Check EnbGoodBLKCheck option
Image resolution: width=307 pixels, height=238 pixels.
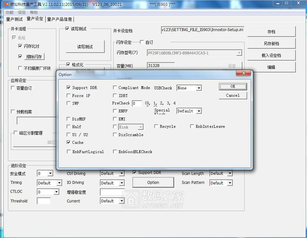[x=115, y=152]
